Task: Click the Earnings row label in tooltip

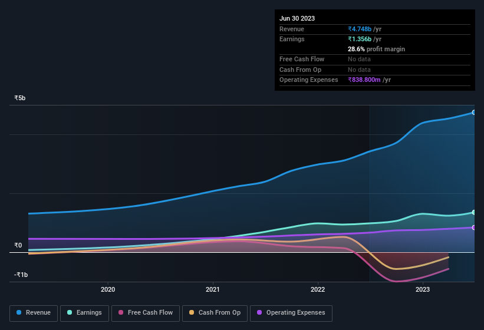Action: point(292,39)
